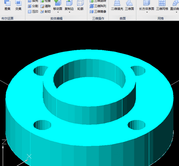Select the 交集 intersect boolean tool
The image size is (179, 166).
tap(18, 5)
